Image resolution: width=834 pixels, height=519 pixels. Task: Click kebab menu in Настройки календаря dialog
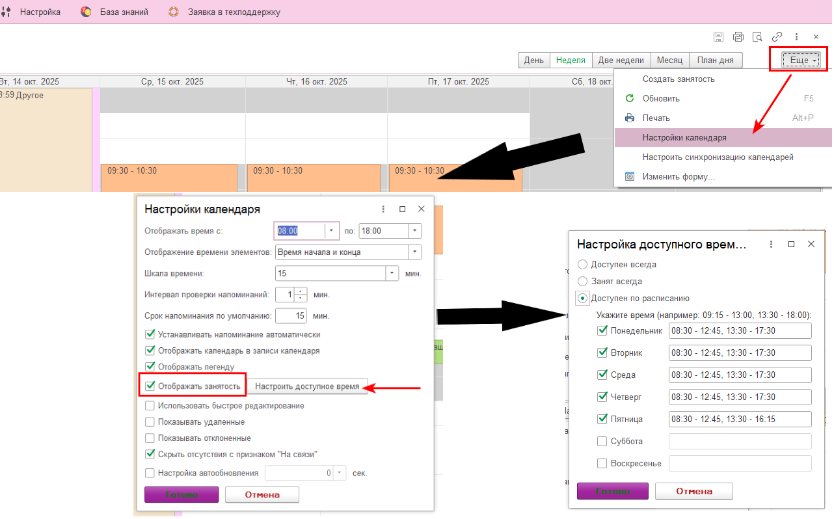click(x=383, y=209)
